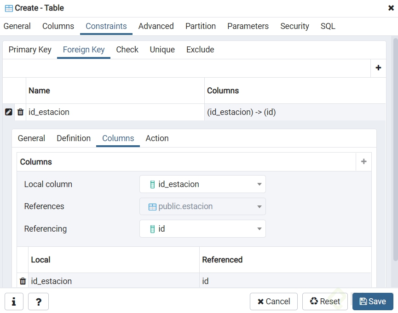Expand the Local column dropdown
Screen dimensions: 398x313
(x=259, y=184)
